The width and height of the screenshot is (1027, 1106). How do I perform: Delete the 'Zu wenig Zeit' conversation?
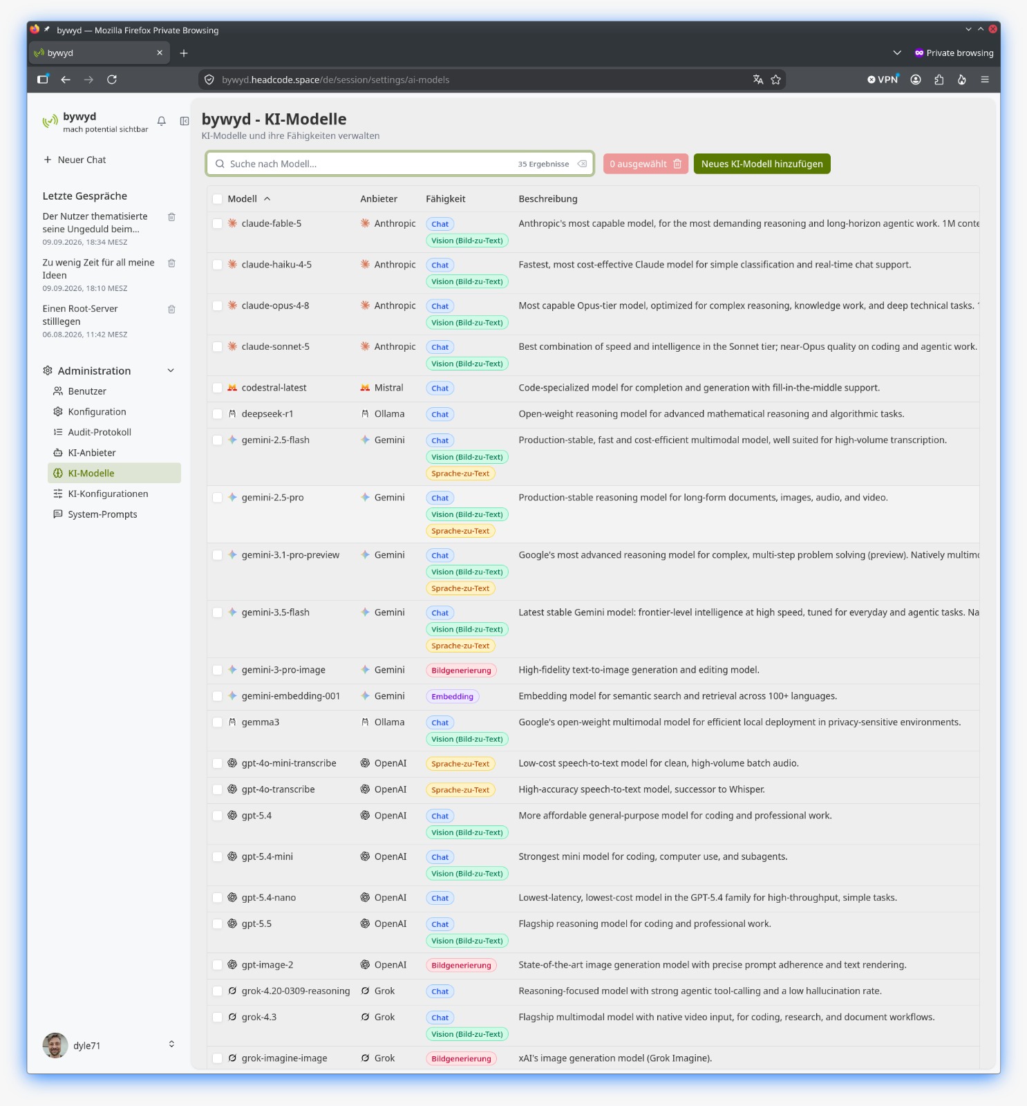tap(172, 263)
